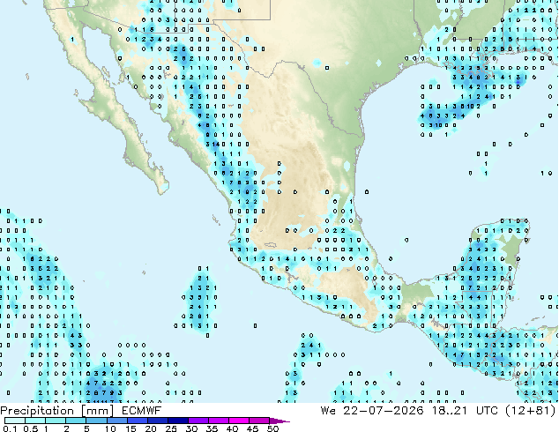Click the '20' legend value
This screenshot has height=432, width=559.
151,428
